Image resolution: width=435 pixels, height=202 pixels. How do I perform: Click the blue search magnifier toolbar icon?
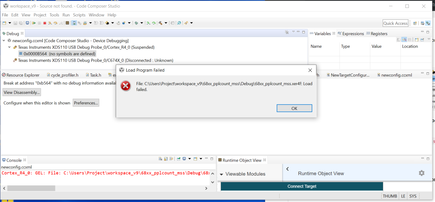pos(179,23)
